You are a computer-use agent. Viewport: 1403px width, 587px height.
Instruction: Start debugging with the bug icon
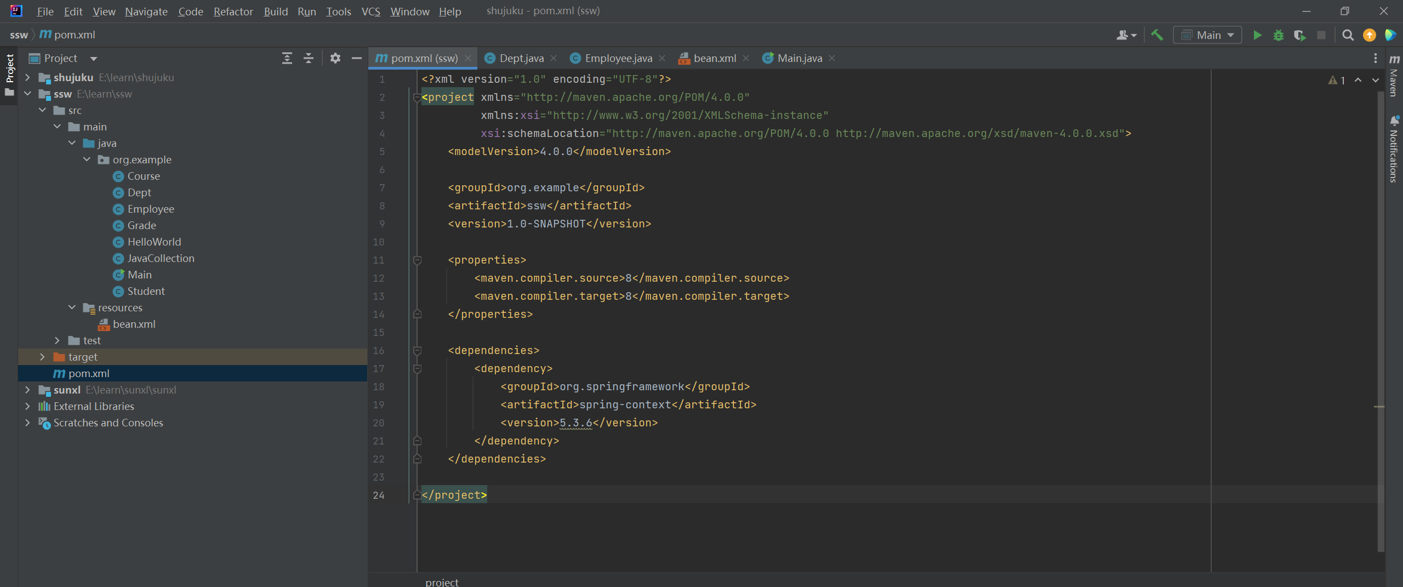point(1279,35)
